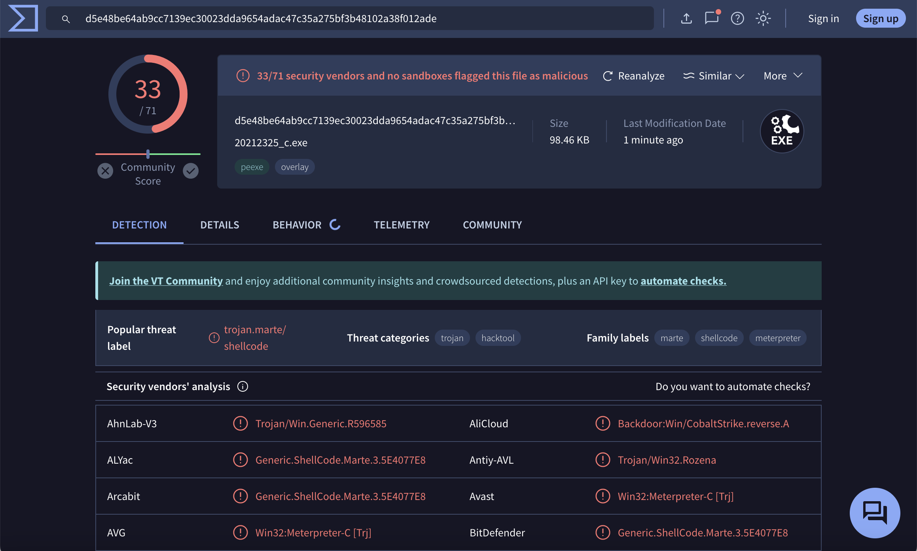917x551 pixels.
Task: Click the Reanalyze refresh icon
Action: [608, 76]
